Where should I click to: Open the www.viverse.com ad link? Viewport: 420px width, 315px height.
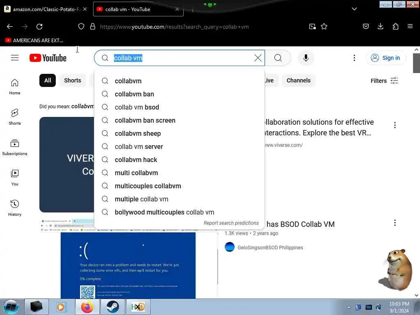click(x=283, y=145)
